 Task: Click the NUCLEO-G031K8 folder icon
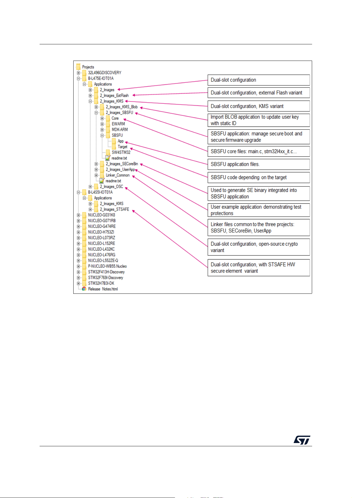click(85, 215)
